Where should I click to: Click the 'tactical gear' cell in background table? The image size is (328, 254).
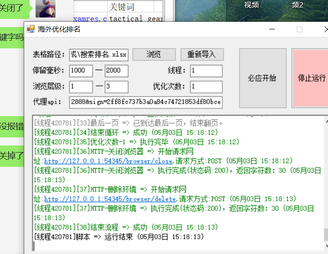[x=136, y=18]
